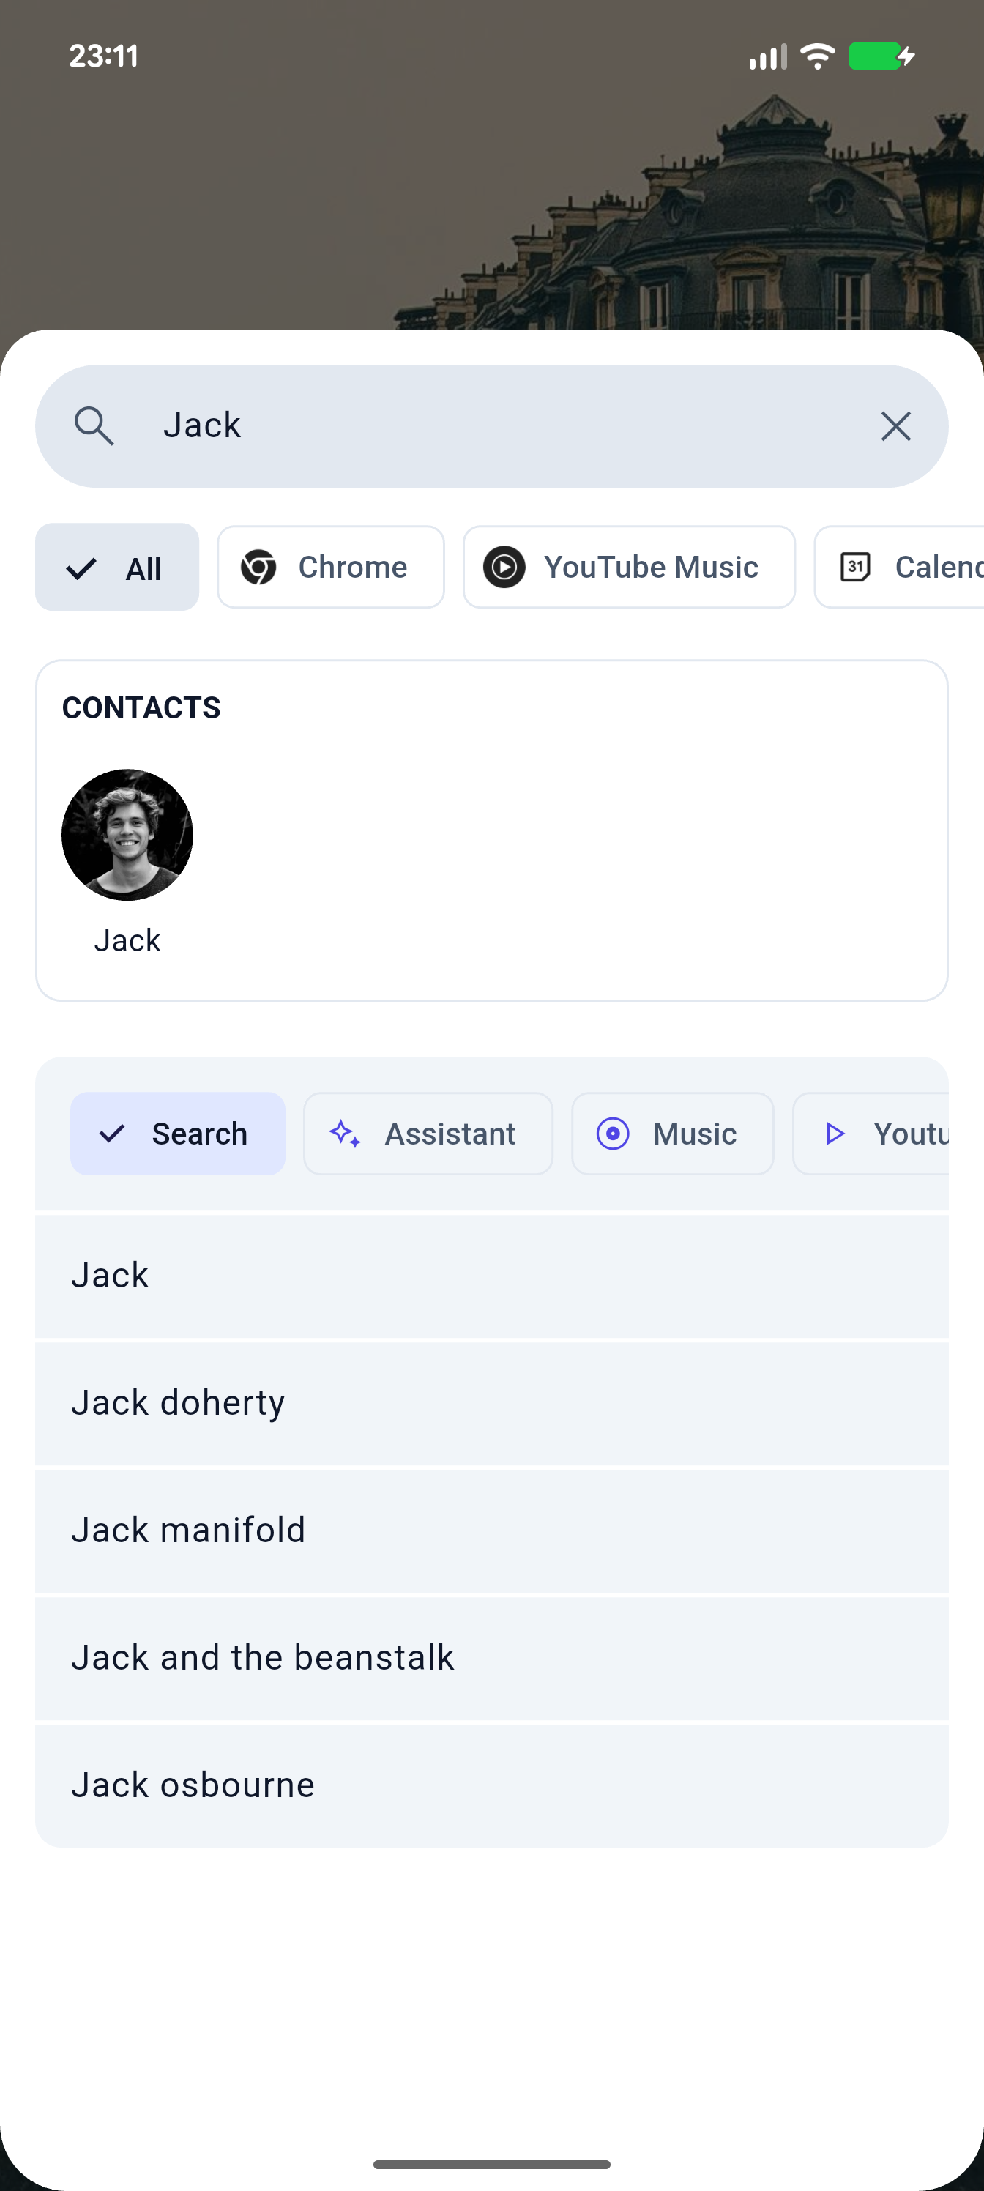The height and width of the screenshot is (2191, 984).
Task: Choose the 'Jack doherty' suggestion
Action: click(x=491, y=1403)
